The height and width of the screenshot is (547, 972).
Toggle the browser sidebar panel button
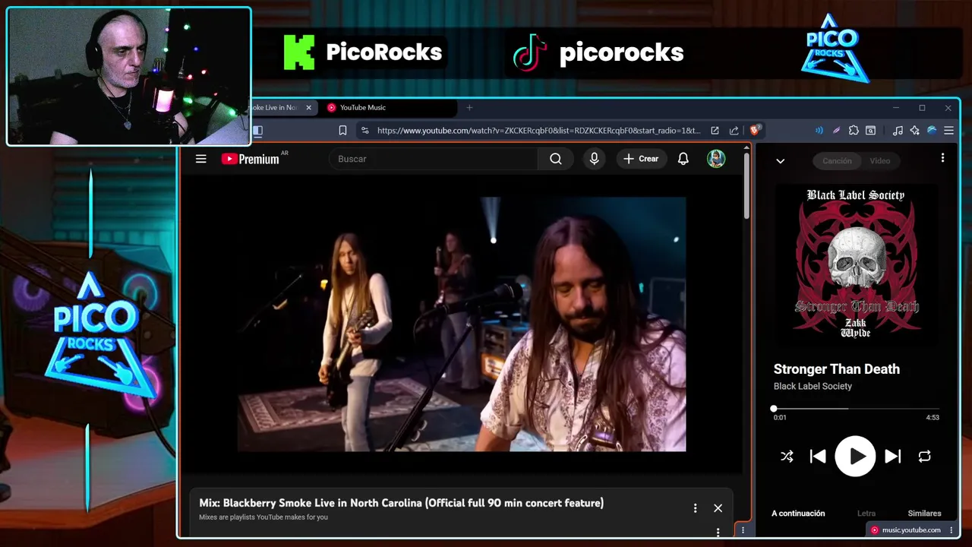257,131
